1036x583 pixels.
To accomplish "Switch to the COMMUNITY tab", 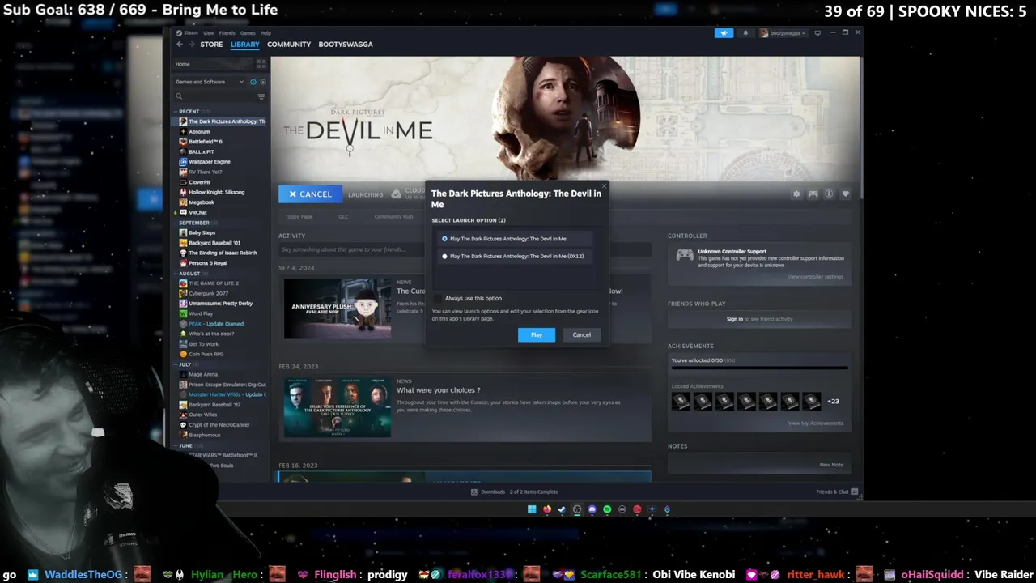I will 289,45.
